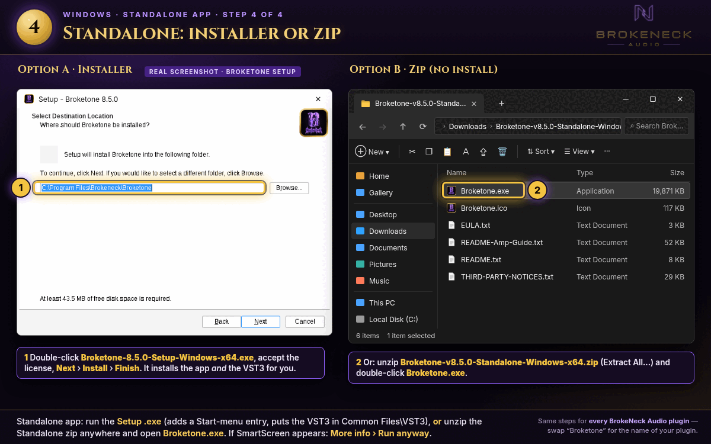Click Cancel button in Setup wizard
Image resolution: width=711 pixels, height=444 pixels.
click(305, 321)
